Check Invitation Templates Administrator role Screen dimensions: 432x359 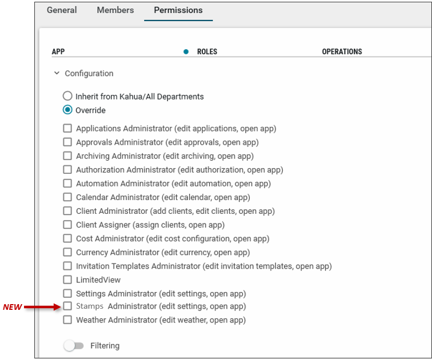point(67,266)
